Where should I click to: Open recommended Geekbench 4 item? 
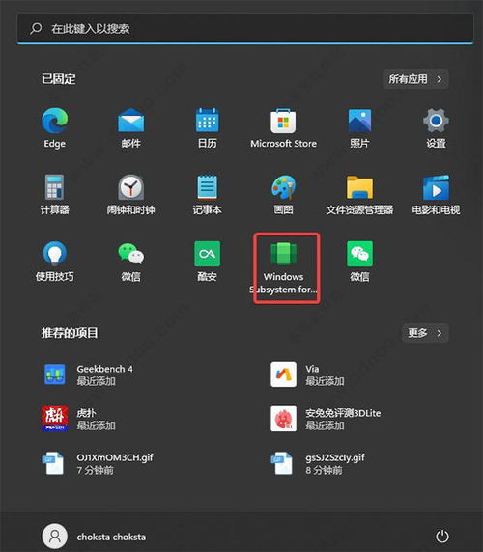point(89,375)
